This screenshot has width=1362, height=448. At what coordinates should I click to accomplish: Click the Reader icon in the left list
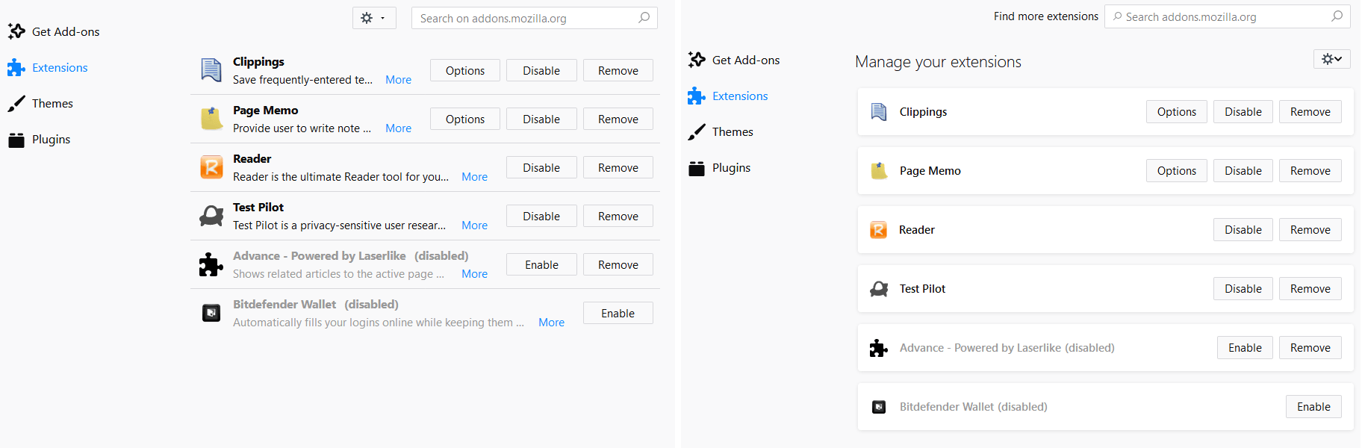pos(211,167)
